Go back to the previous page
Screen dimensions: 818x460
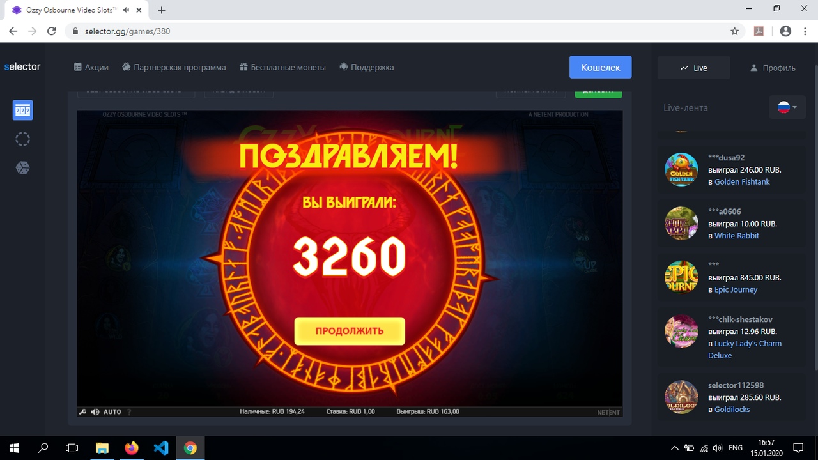[x=13, y=31]
